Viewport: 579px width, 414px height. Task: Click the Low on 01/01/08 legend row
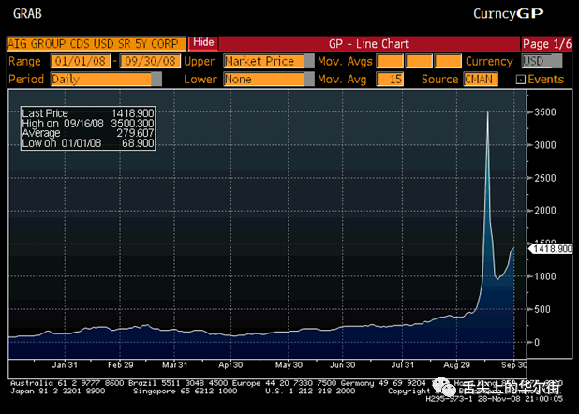pyautogui.click(x=88, y=143)
